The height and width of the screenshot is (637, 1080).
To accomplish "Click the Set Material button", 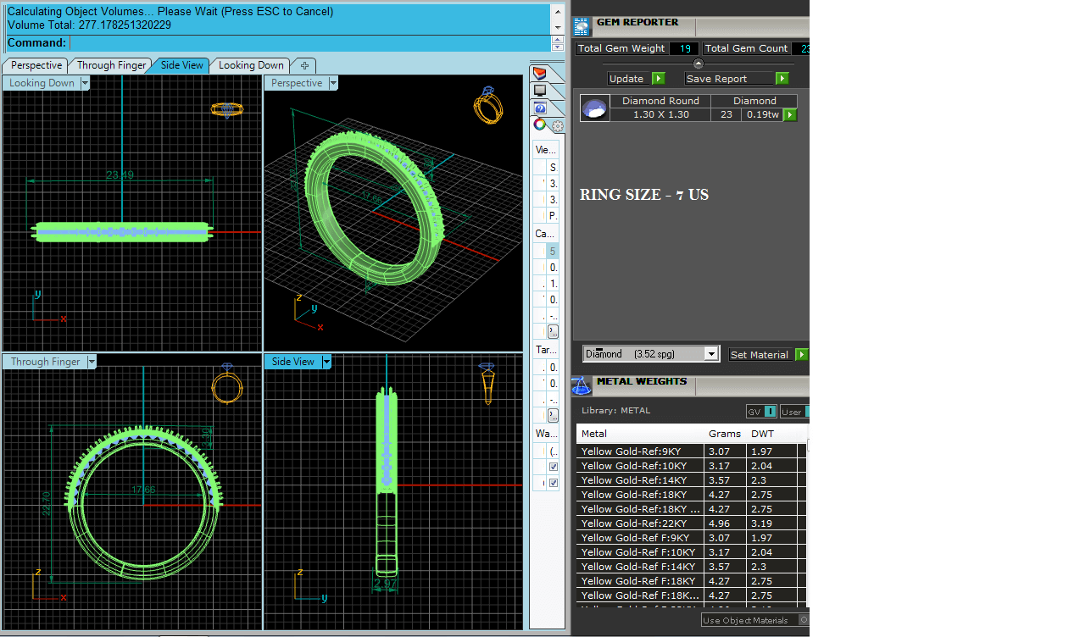I will [x=761, y=355].
